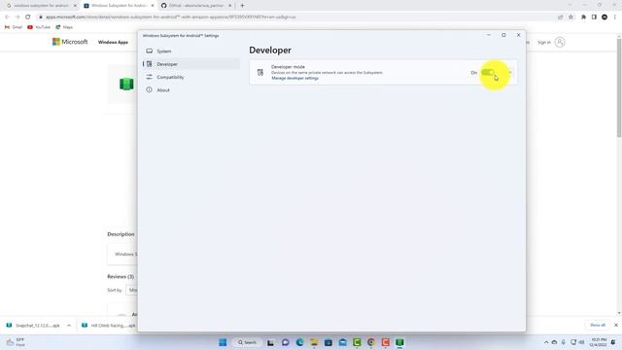Click the green Android subsystem icon on taskbar

399,342
